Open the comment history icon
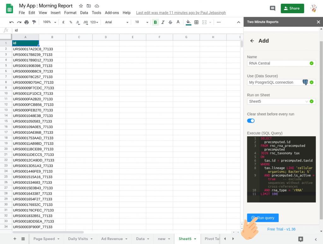Screen dimensions: 323x244 click(x=272, y=8)
